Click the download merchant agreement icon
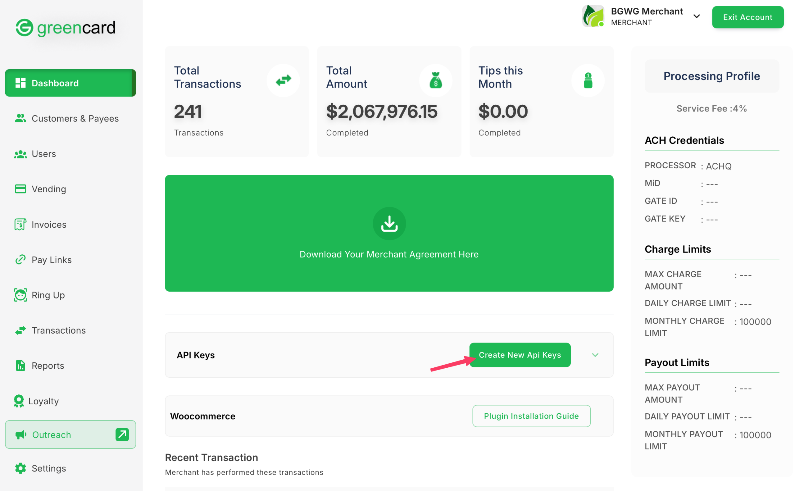This screenshot has width=795, height=491. tap(389, 223)
